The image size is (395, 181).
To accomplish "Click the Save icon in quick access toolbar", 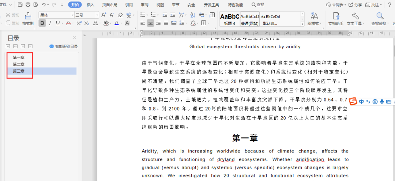I will (x=20, y=5).
